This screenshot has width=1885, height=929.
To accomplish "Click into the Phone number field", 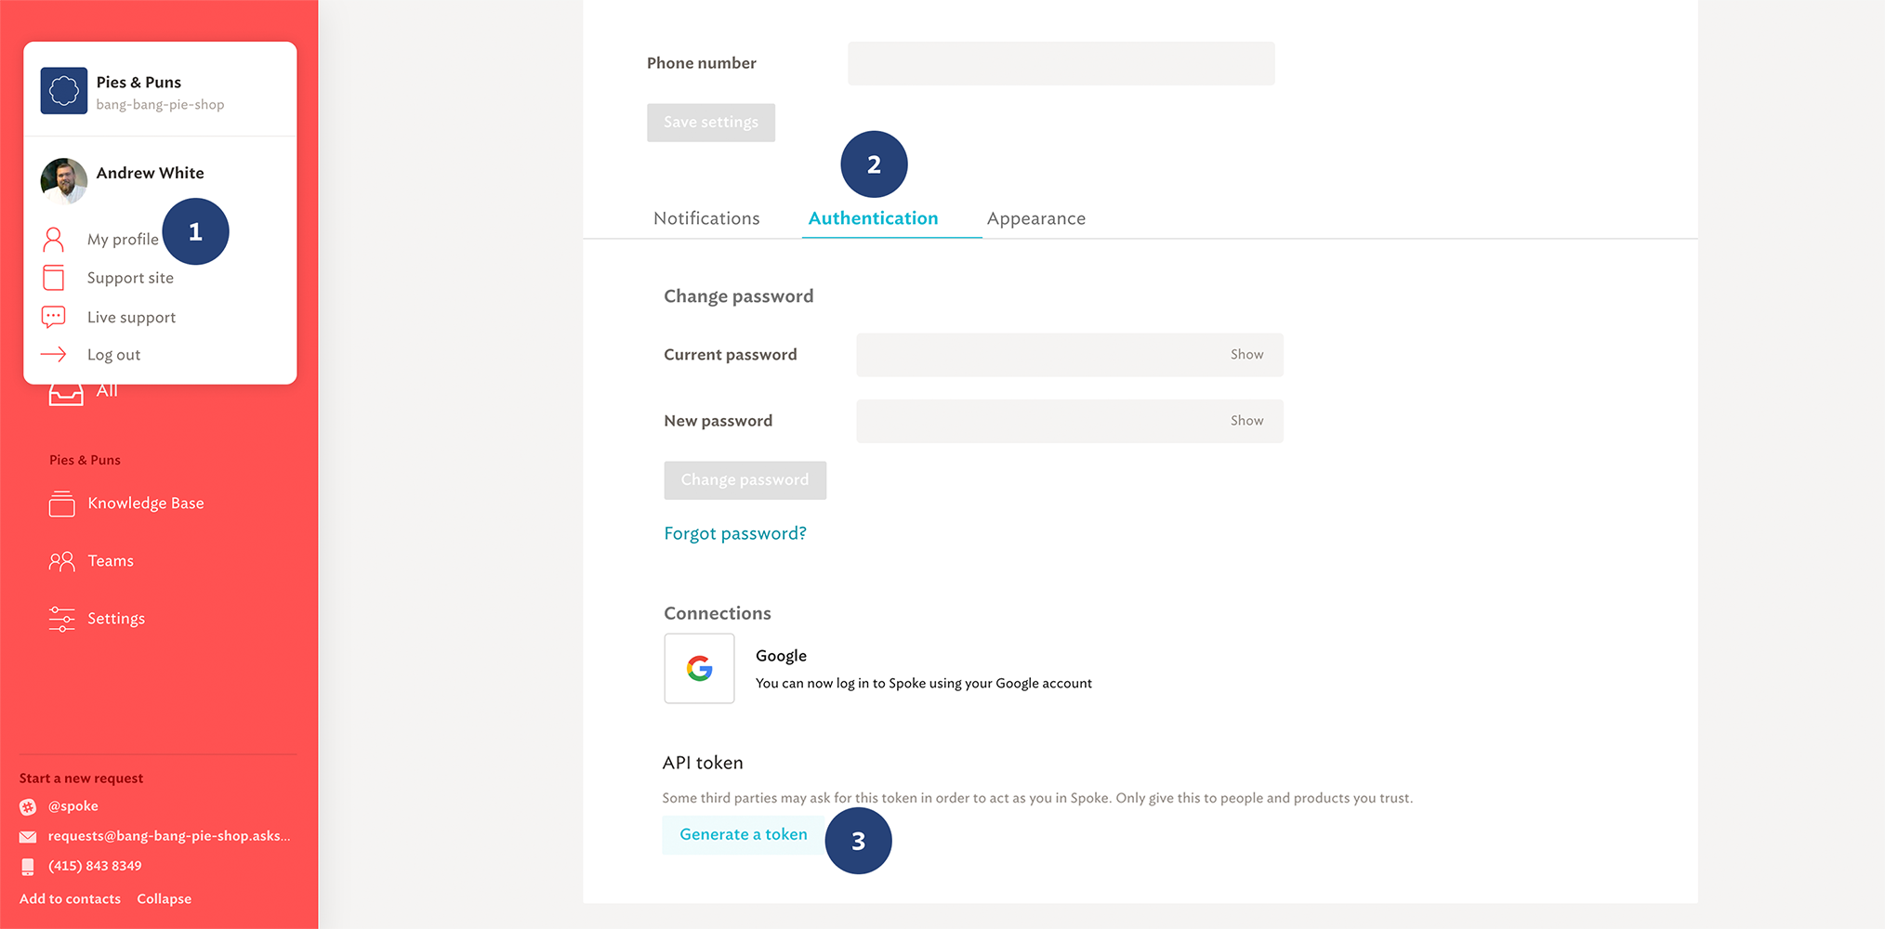I will click(x=1061, y=63).
